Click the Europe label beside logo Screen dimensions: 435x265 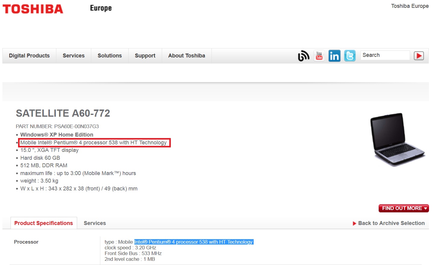[101, 8]
